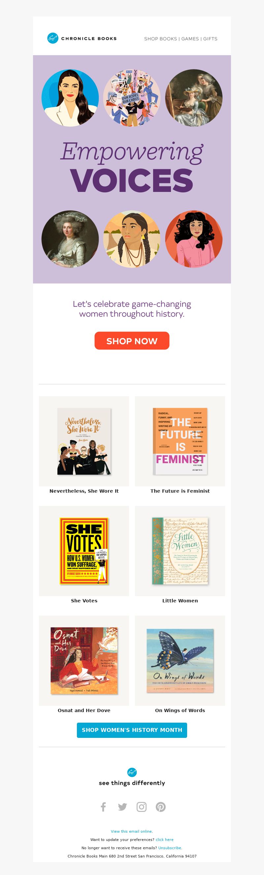264x875 pixels.
Task: Open the GAMES header link
Action: [x=190, y=39]
